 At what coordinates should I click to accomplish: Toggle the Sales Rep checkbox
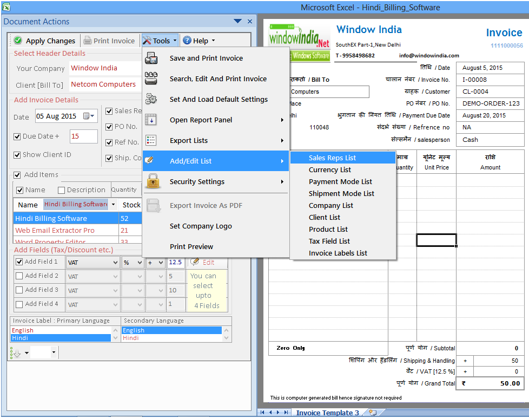point(109,111)
